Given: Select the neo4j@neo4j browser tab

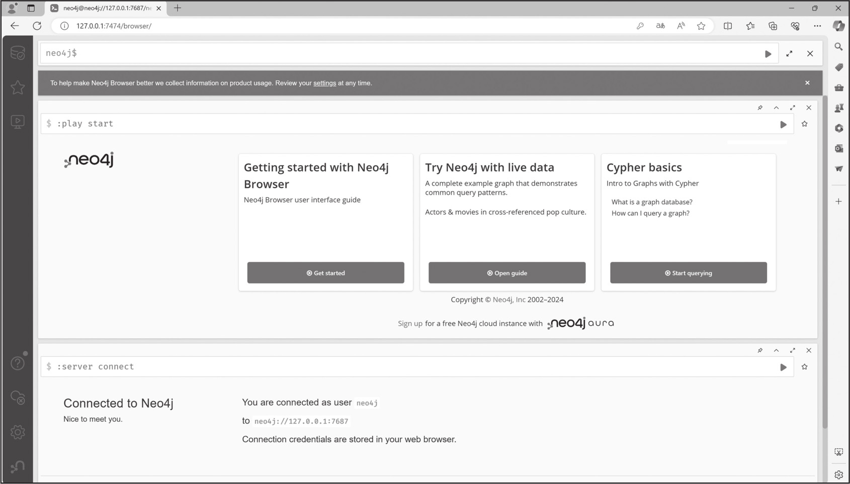Looking at the screenshot, I should click(106, 8).
